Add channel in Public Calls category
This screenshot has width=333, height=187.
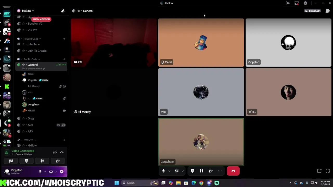[64, 59]
